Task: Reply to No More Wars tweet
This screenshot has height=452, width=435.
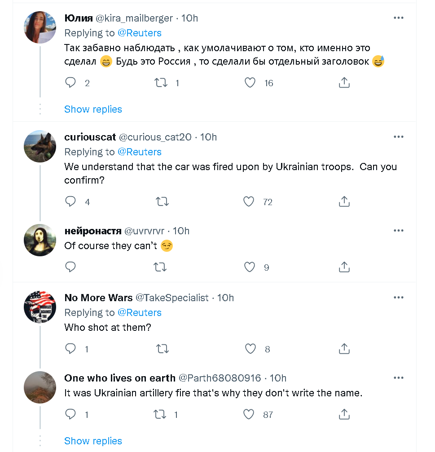Action: coord(70,349)
